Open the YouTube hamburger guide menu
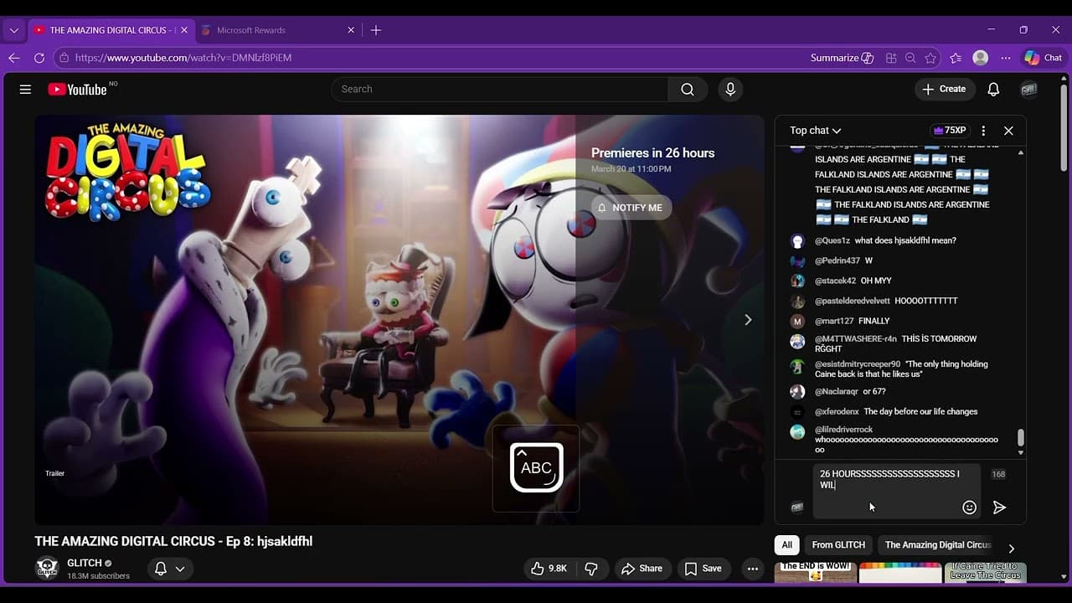1072x603 pixels. point(25,90)
